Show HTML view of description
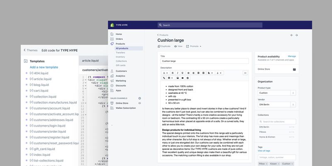332x166 pixels. [x=245, y=73]
